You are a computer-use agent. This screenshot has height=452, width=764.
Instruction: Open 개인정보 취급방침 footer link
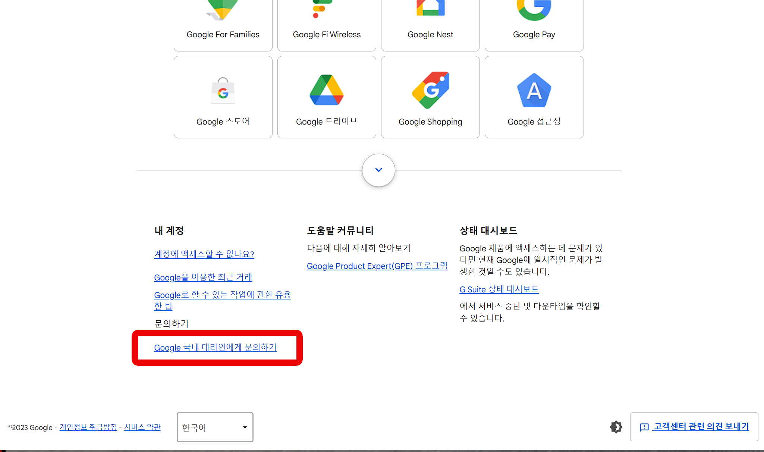(x=88, y=427)
